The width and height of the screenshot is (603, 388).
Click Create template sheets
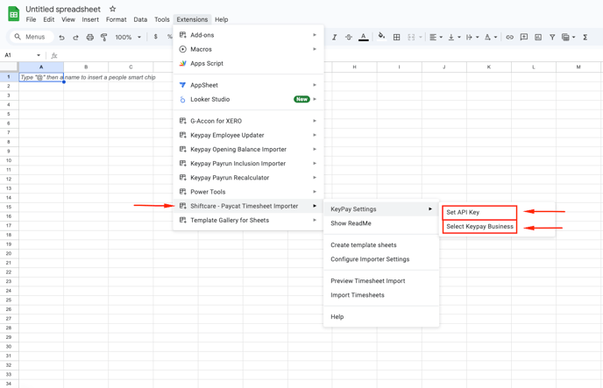tap(381, 245)
